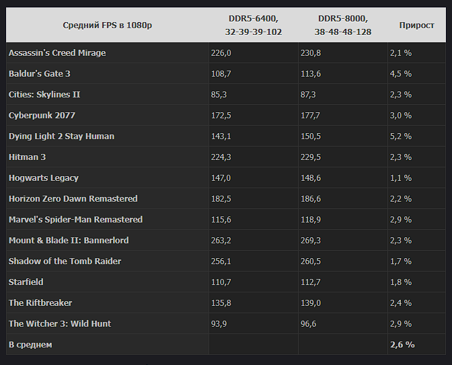Click the DDR5-8000 column header
This screenshot has height=365, width=452.
(x=343, y=26)
